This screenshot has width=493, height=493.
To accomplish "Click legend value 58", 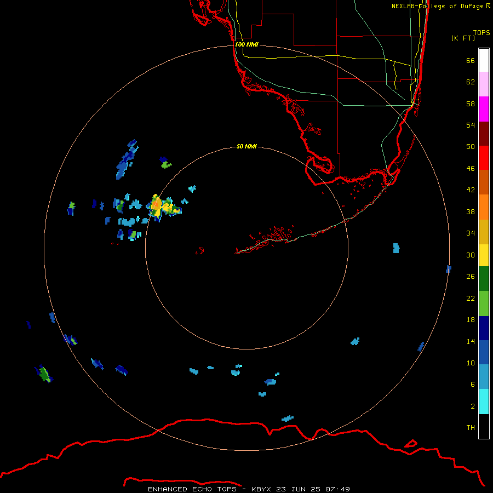I will pos(471,104).
